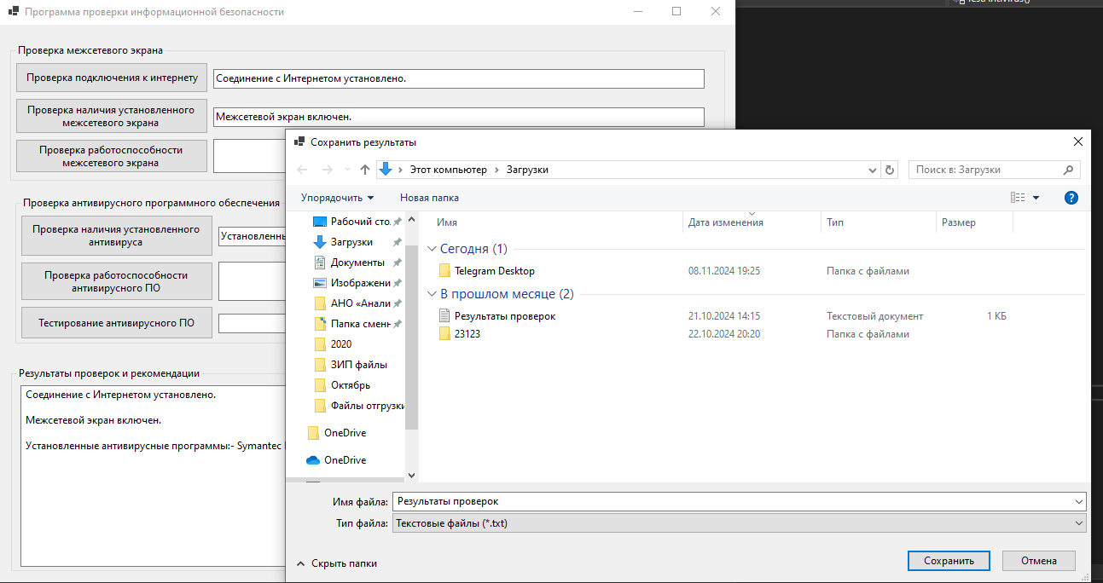Open the Упорядочить dropdown menu
This screenshot has width=1103, height=583.
pos(337,198)
